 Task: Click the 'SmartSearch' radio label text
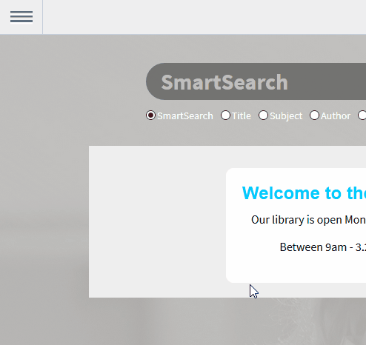point(185,115)
